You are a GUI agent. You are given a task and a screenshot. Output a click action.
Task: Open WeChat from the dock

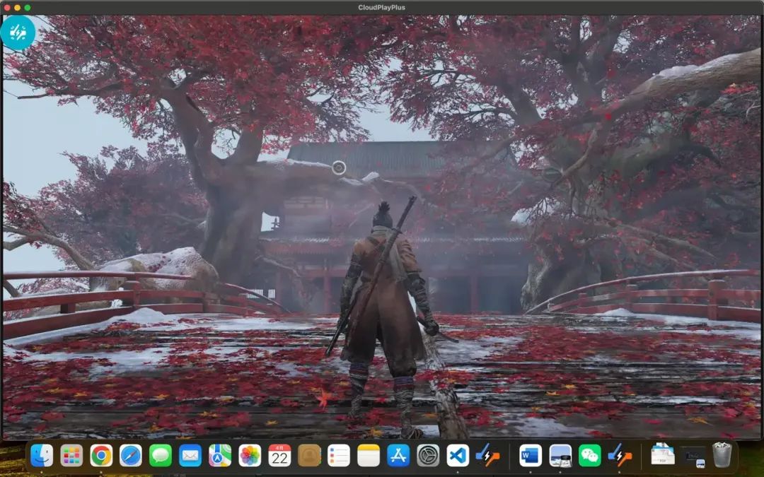(x=590, y=455)
